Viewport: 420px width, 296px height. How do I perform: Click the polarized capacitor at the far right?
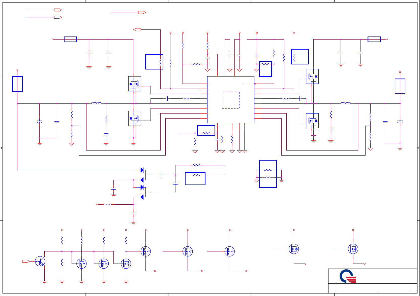point(400,122)
